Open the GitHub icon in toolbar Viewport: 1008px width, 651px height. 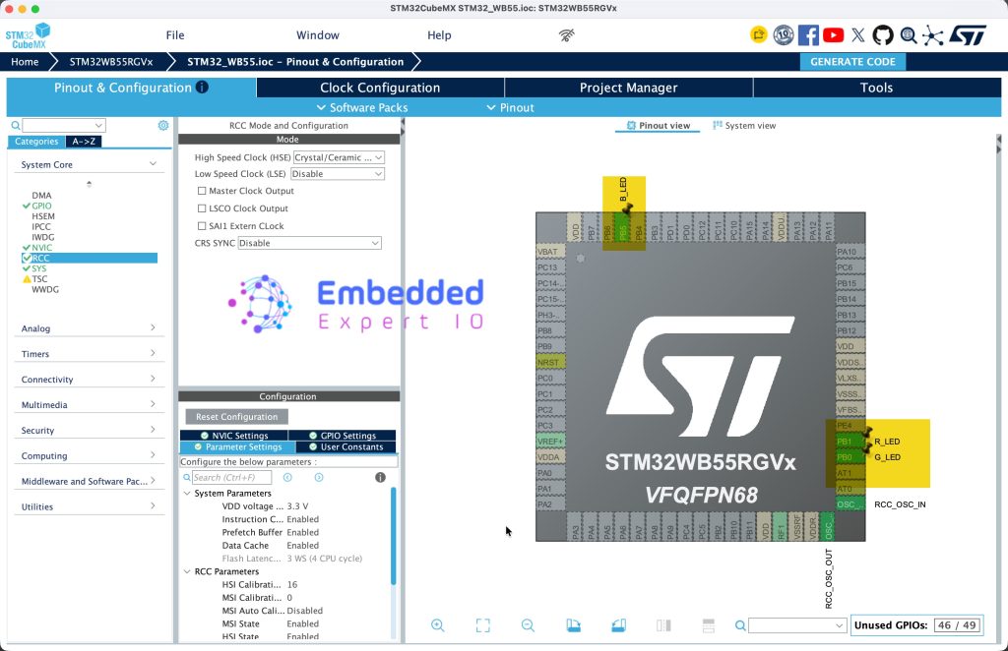tap(883, 35)
